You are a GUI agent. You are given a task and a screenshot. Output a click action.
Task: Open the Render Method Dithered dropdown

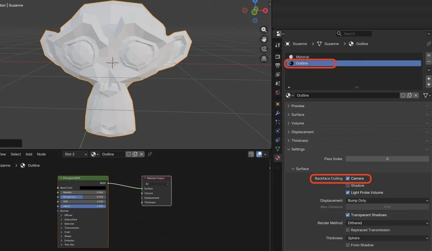click(387, 223)
